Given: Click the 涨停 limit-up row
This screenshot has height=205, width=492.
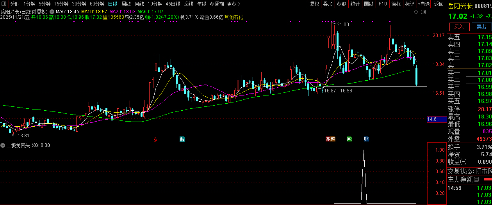Looking at the screenshot, I should tap(469, 109).
